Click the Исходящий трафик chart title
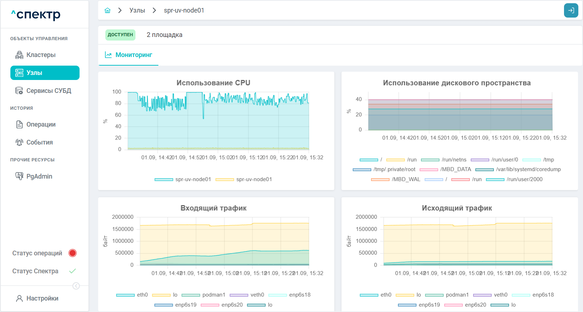583x312 pixels. (x=457, y=208)
